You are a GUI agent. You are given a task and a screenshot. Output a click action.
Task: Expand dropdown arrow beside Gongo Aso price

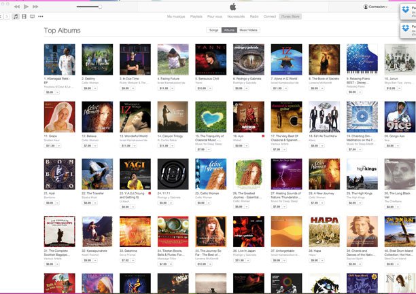pyautogui.click(x=398, y=145)
